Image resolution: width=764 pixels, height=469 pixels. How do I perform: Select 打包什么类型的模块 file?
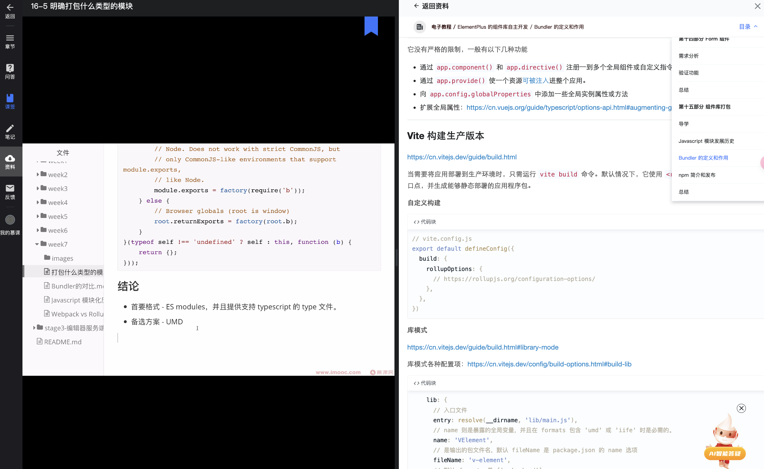pos(73,272)
